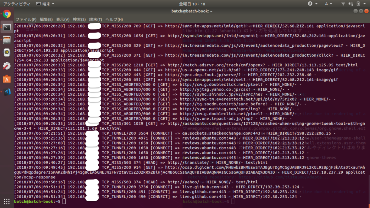Viewport: 370px width, 208px height.
Task: Select the Terminal icon in the dock
Action: [x=7, y=27]
